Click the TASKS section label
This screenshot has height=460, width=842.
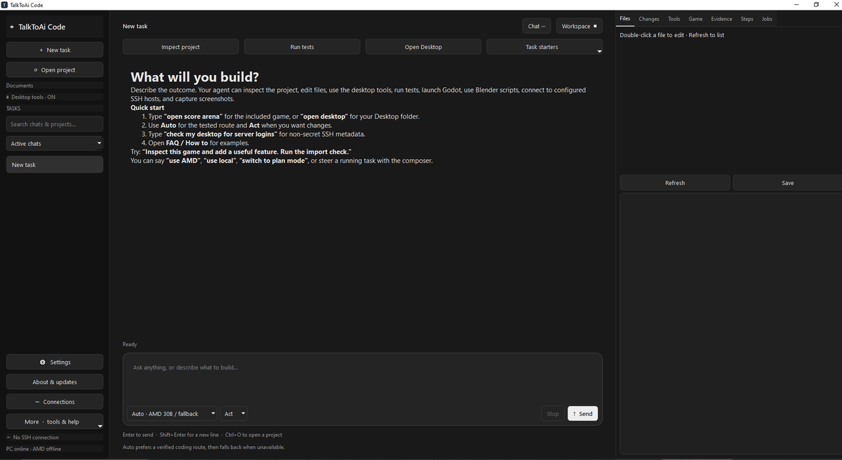coord(13,109)
